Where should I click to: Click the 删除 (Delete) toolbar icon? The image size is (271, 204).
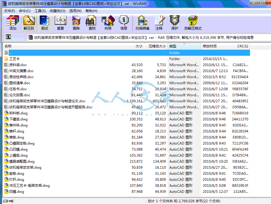click(76, 23)
